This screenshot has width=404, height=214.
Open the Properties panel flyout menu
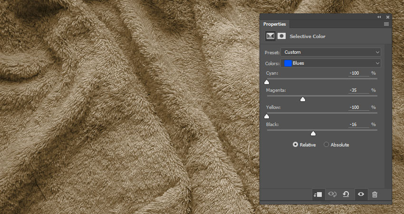[x=386, y=24]
